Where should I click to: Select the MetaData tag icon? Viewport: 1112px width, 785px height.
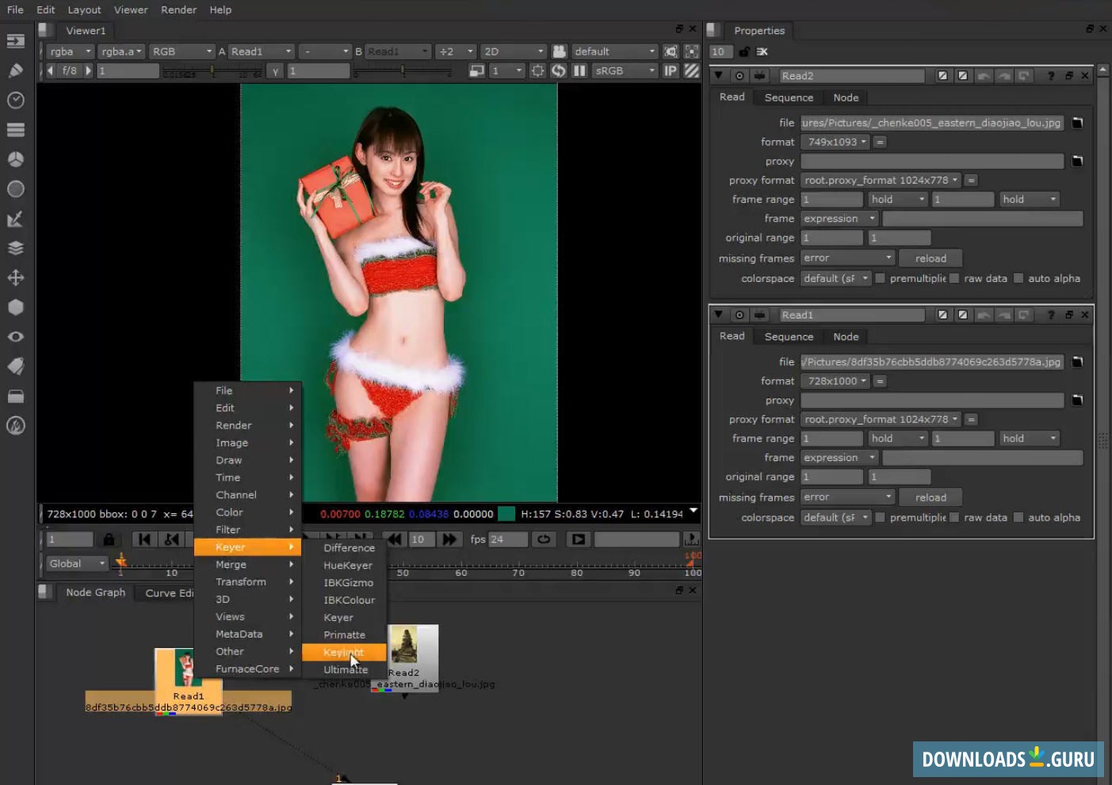[x=16, y=366]
